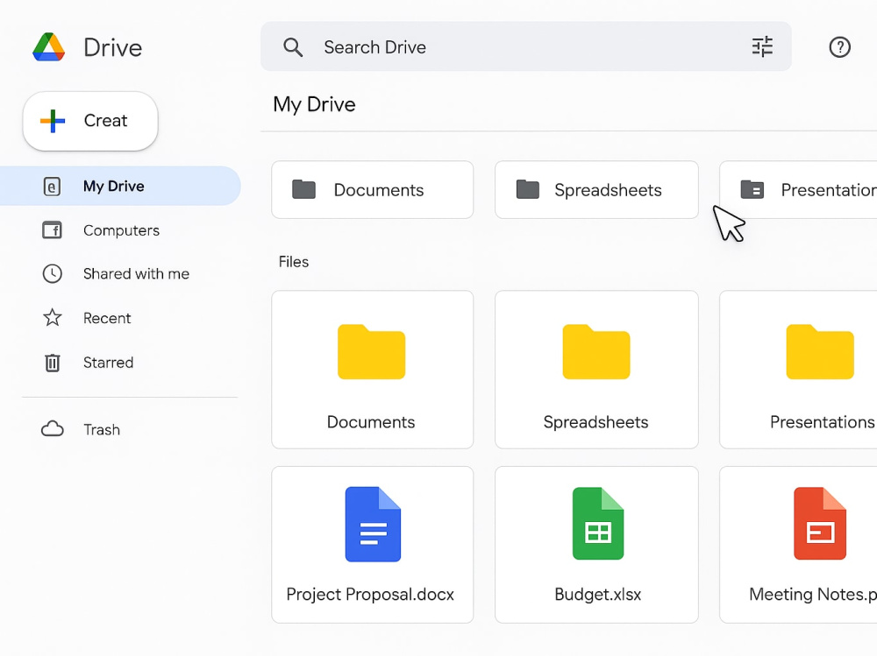Screen dimensions: 877x656
Task: Click blue Docs icon of Project Proposal.docx
Action: pyautogui.click(x=373, y=524)
